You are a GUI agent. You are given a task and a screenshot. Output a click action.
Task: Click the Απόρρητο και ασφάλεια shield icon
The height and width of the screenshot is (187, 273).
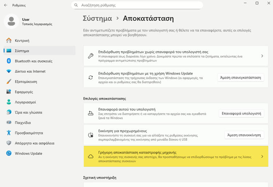point(9,143)
